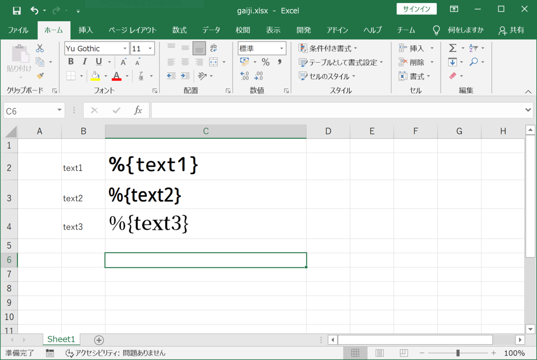
Task: Select the Sheet1 sheet tab
Action: pyautogui.click(x=61, y=339)
